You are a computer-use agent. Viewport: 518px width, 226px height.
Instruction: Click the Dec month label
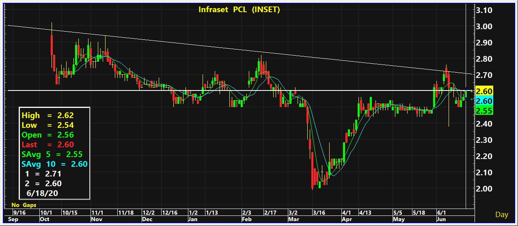(147, 220)
